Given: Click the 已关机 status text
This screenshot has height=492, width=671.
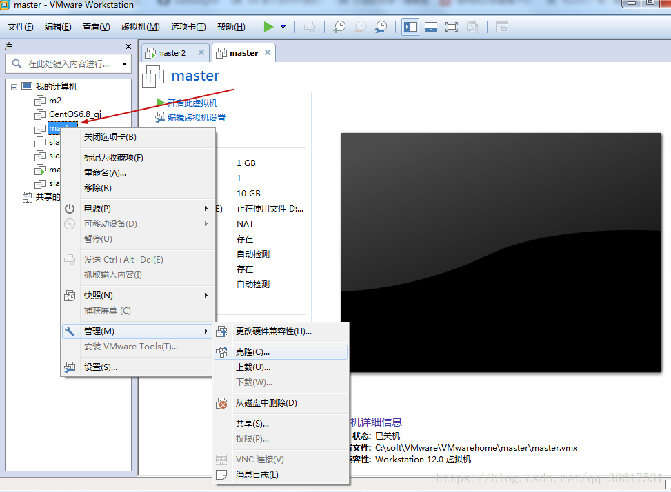Looking at the screenshot, I should click(x=388, y=436).
